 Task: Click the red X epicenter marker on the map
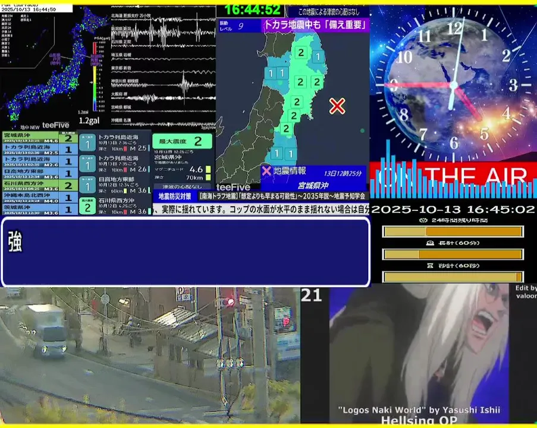(337, 106)
